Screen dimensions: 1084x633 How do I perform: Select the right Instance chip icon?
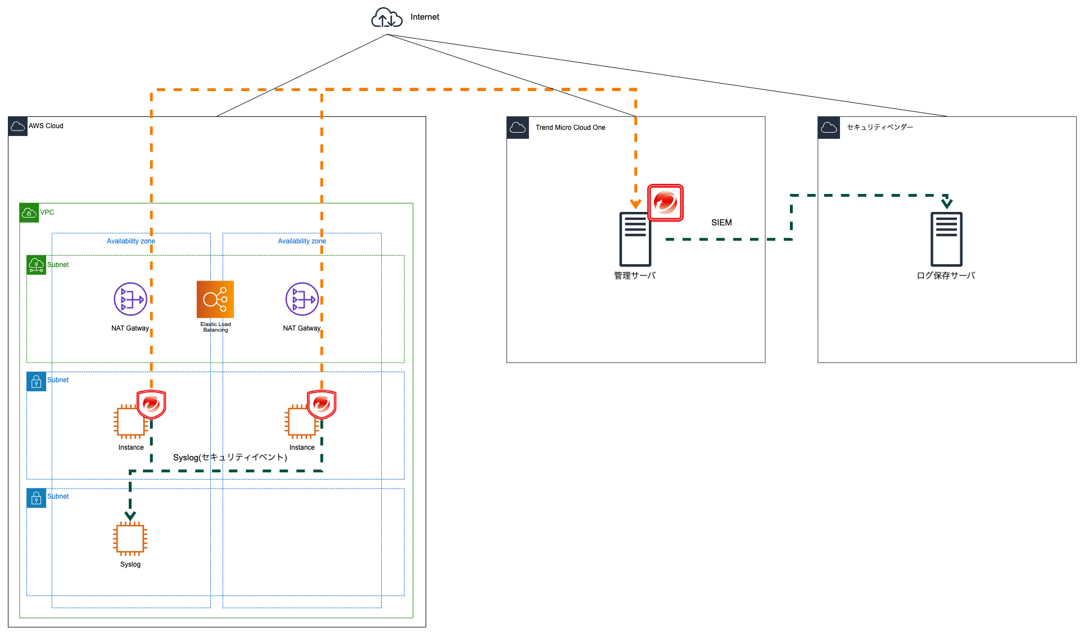(x=301, y=422)
